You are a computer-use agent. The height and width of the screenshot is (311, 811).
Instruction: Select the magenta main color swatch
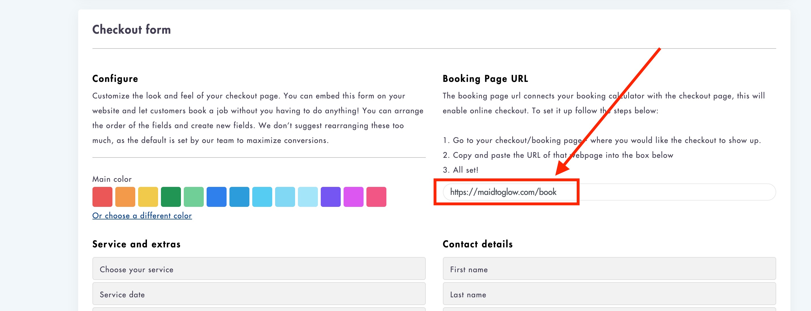click(353, 197)
